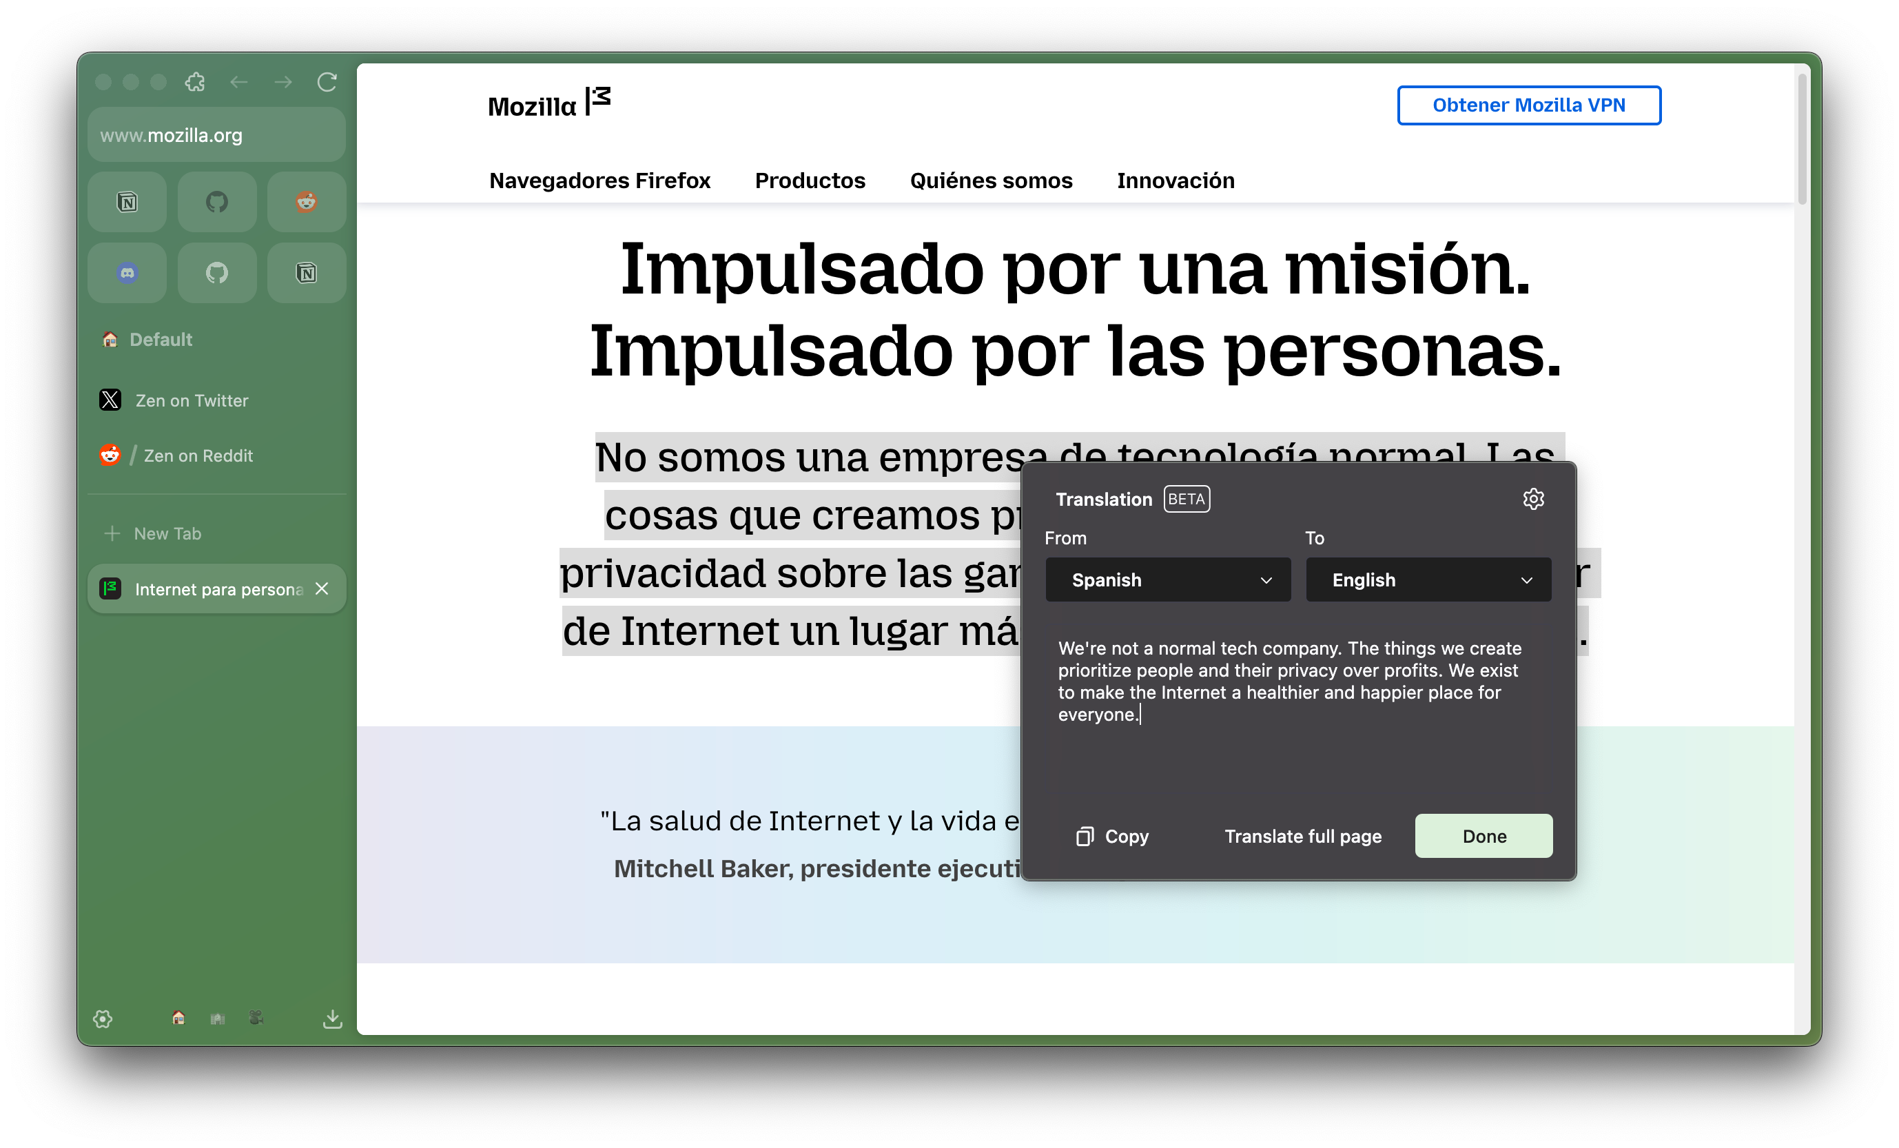Click Translate full page
The image size is (1899, 1148).
tap(1303, 837)
